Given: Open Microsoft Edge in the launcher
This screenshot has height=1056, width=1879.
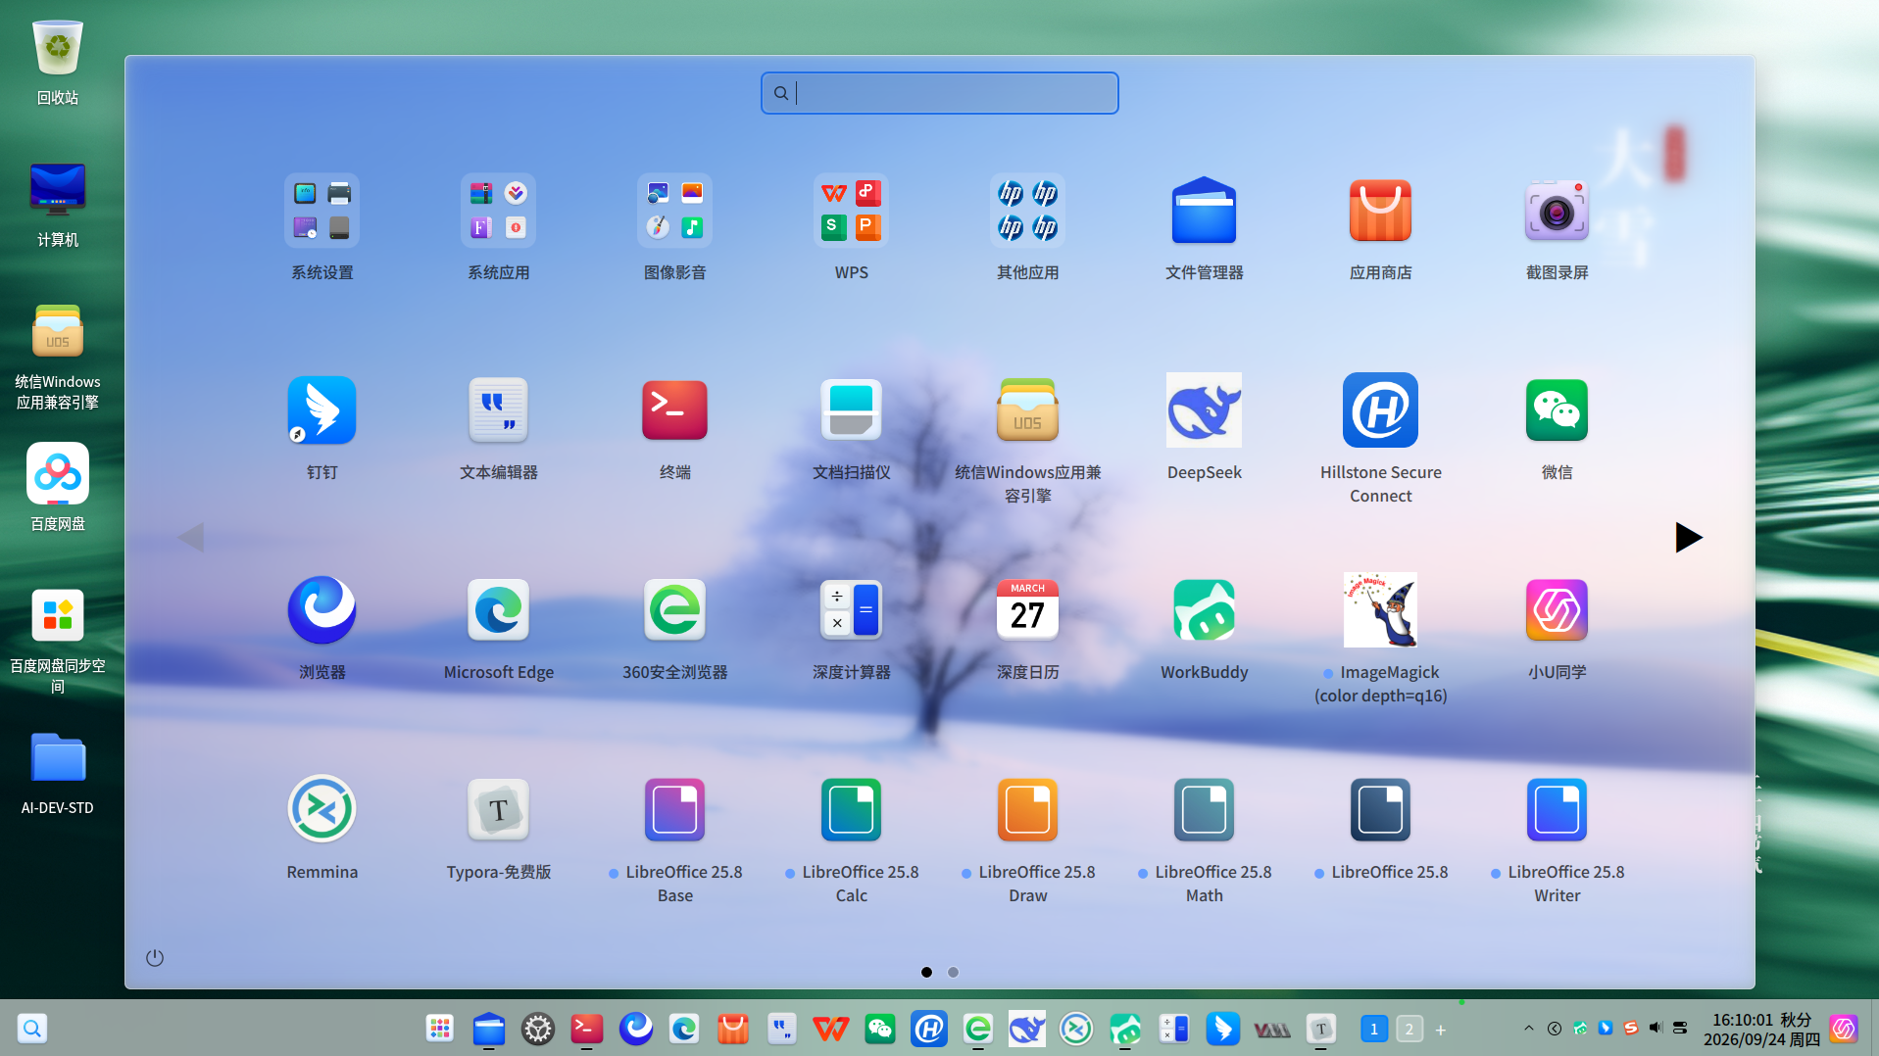Looking at the screenshot, I should [x=498, y=610].
